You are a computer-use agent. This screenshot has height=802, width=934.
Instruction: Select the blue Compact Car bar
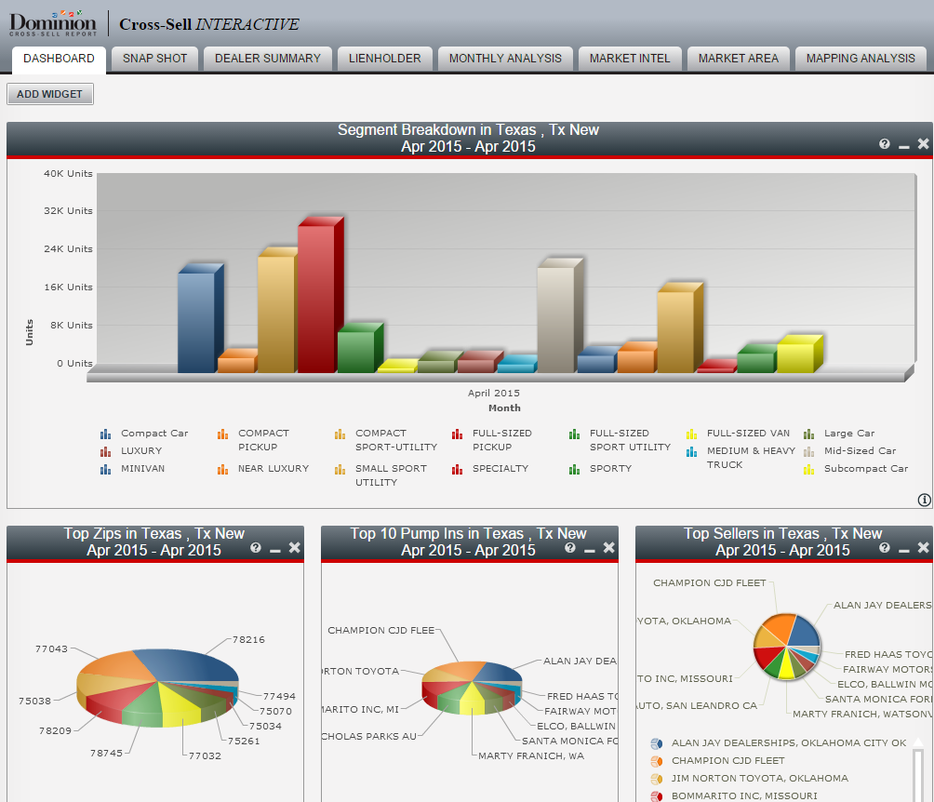200,318
